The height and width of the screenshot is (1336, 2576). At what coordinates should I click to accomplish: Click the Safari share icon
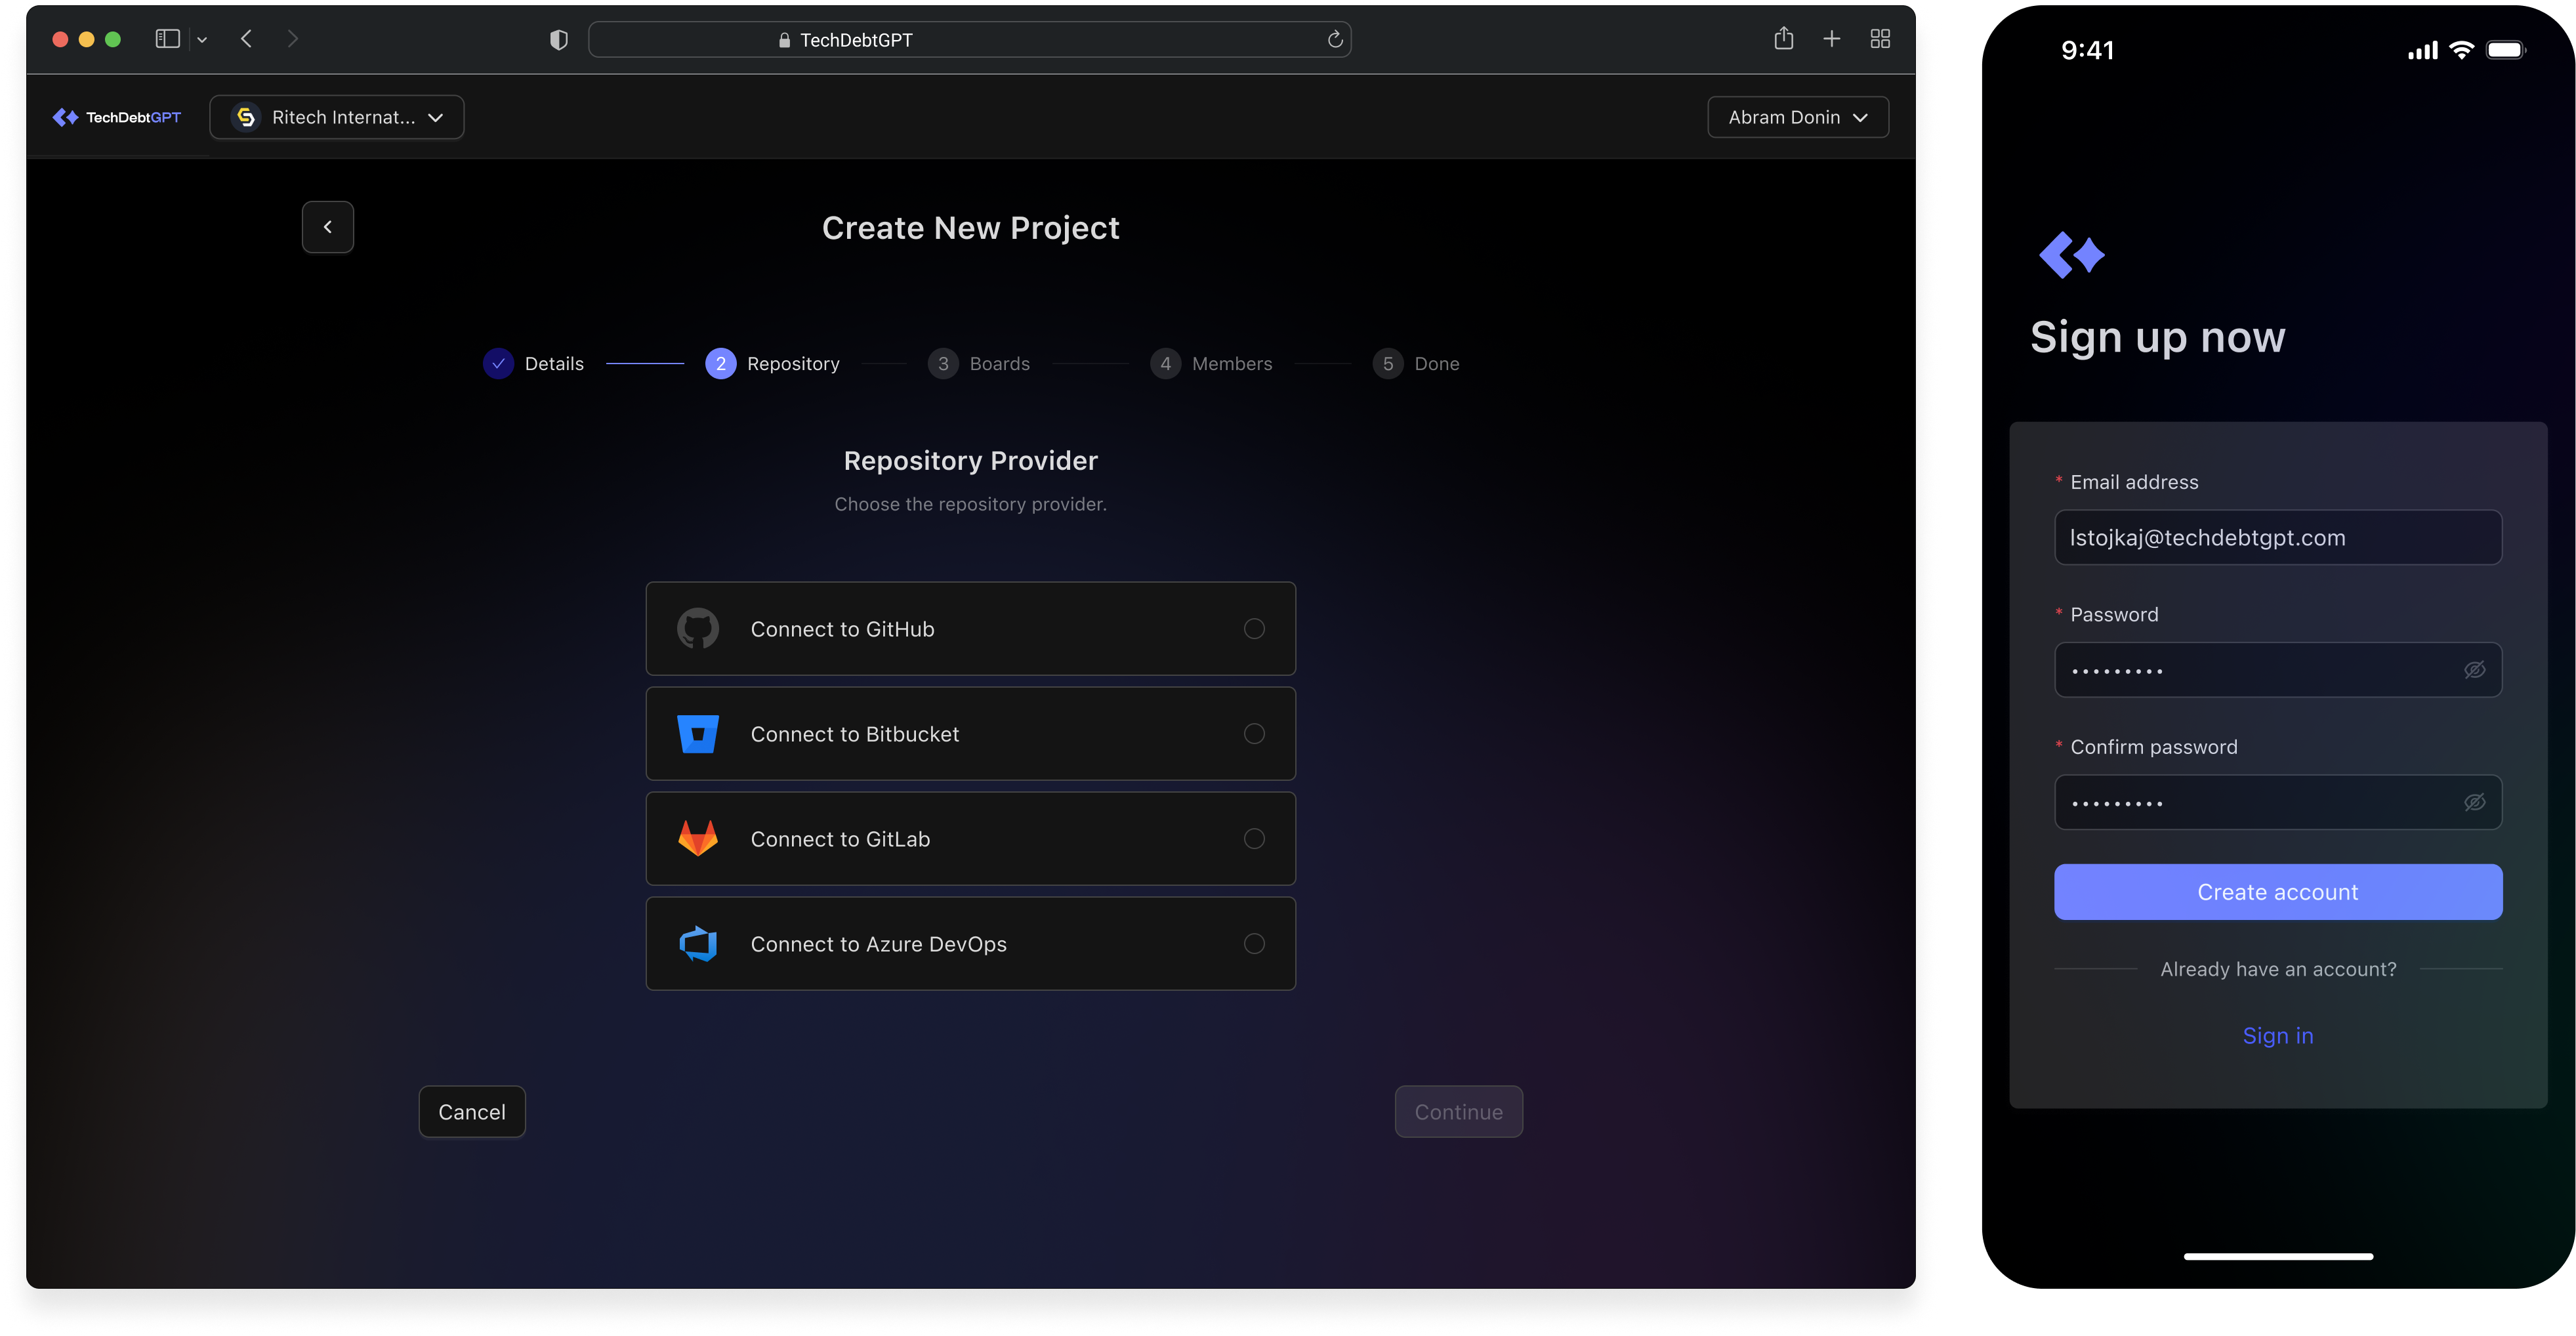click(x=1783, y=39)
